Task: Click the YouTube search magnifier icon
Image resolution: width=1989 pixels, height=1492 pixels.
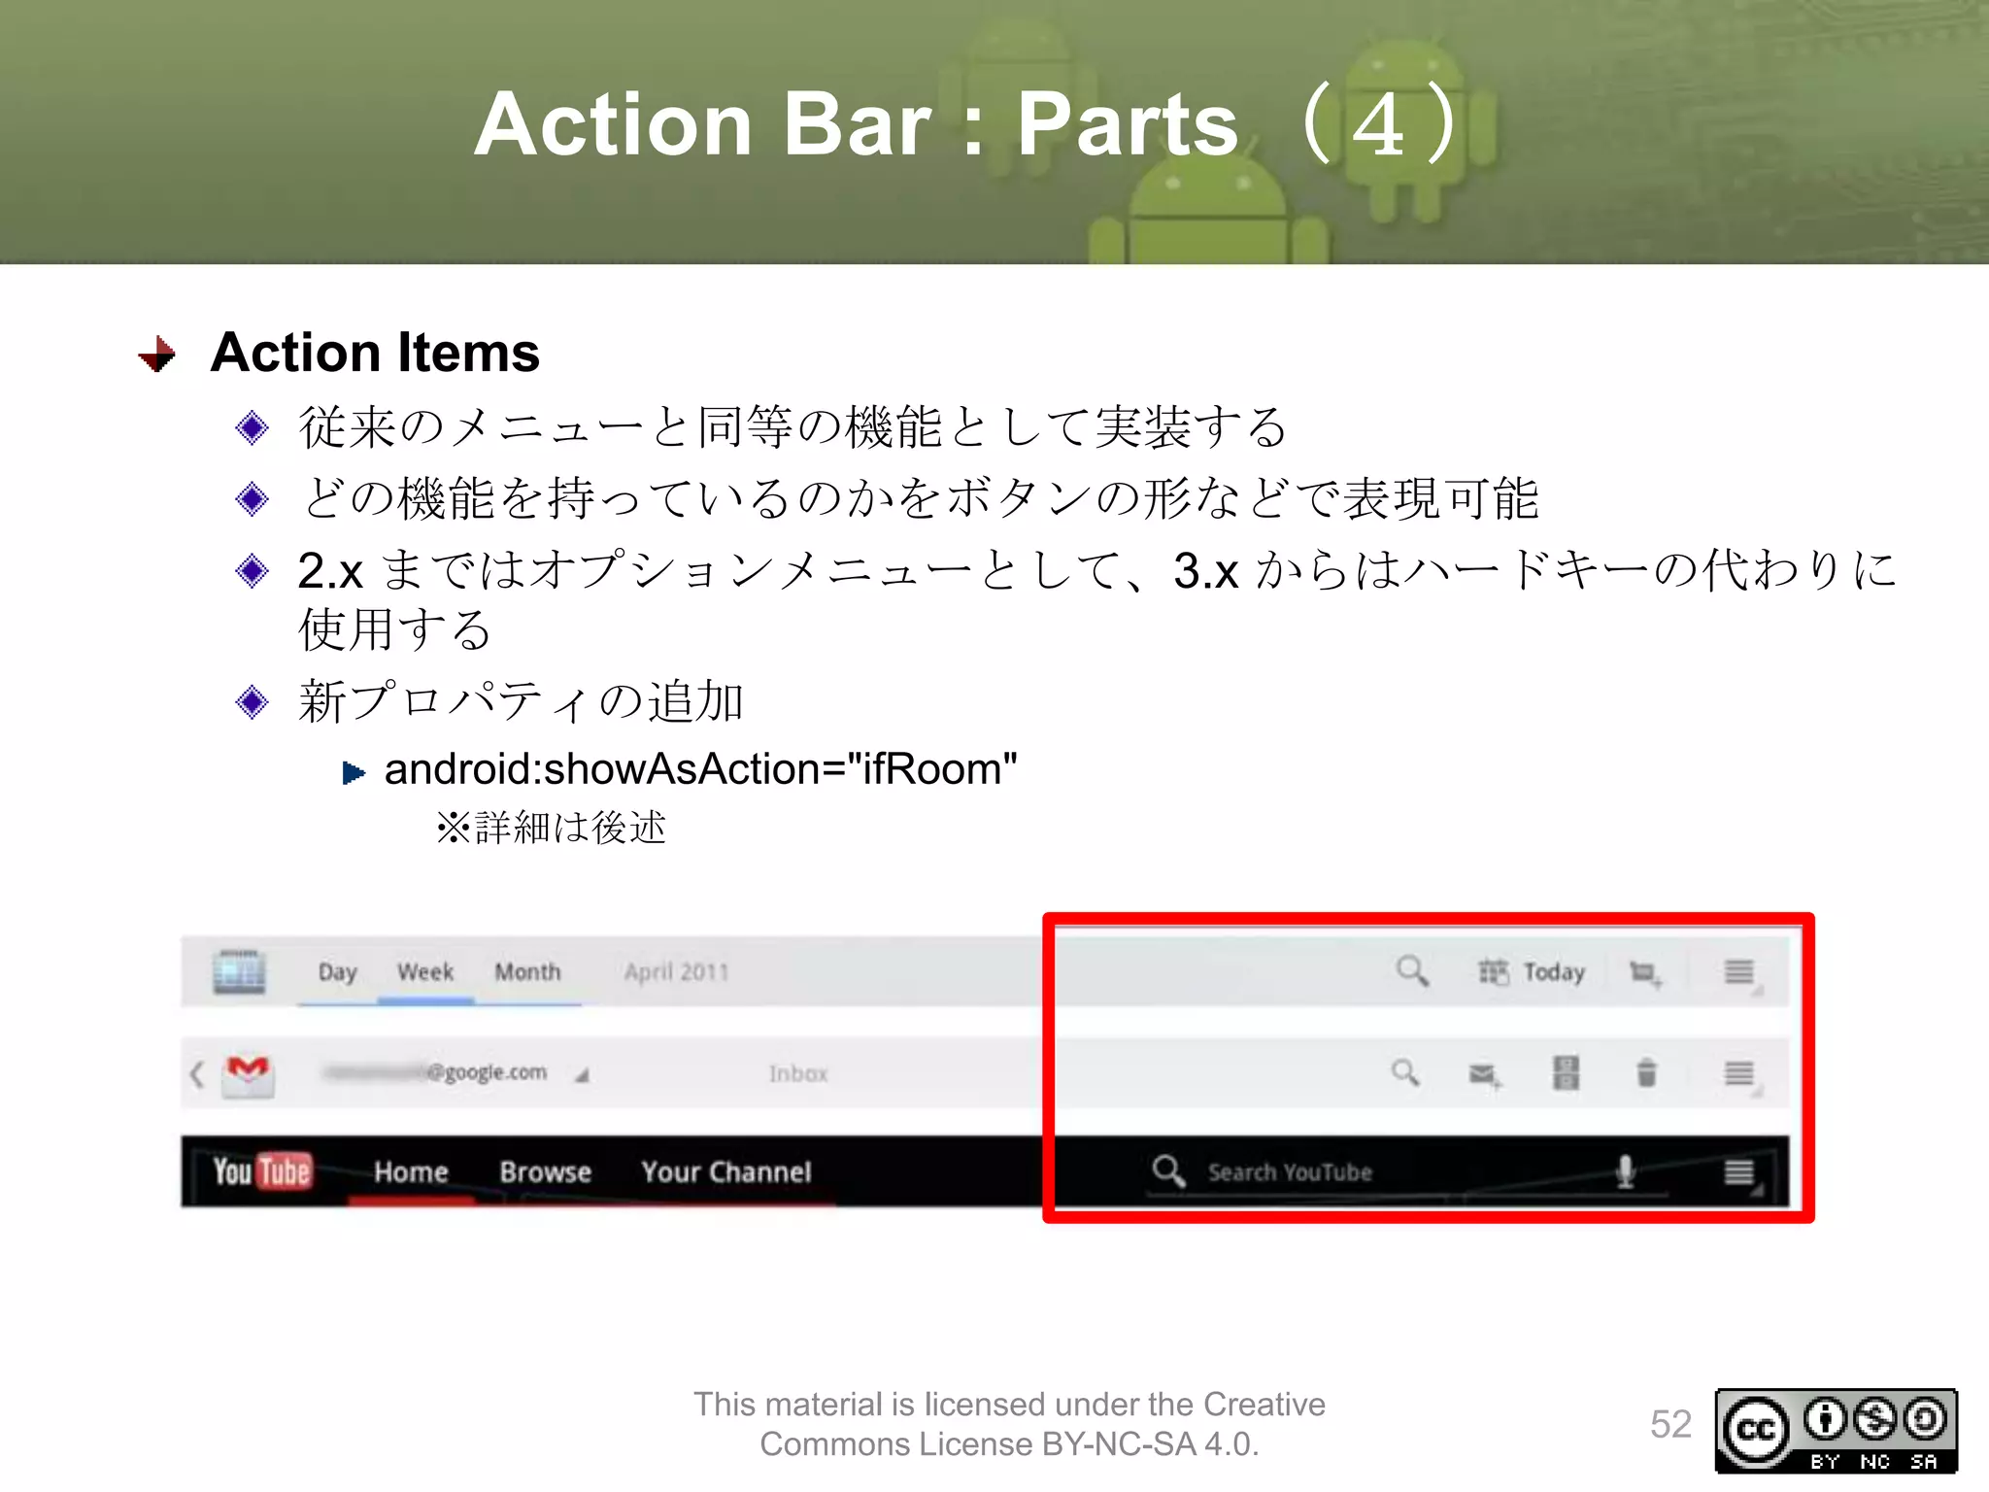Action: click(x=1168, y=1170)
